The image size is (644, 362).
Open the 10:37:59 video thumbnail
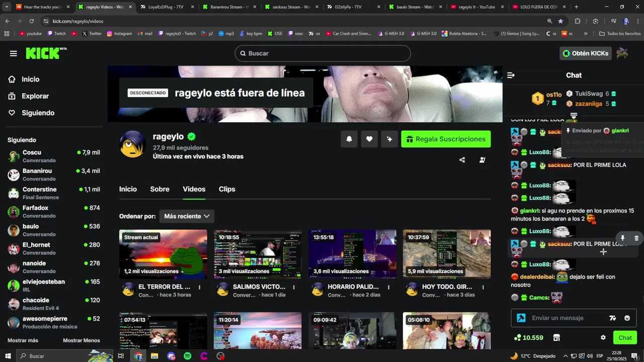pyautogui.click(x=447, y=254)
